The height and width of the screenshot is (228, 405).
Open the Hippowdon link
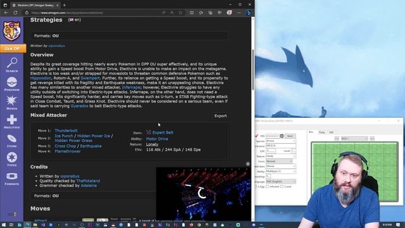point(40,78)
